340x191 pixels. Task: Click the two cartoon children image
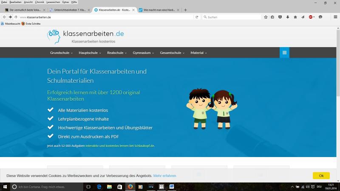pyautogui.click(x=212, y=109)
